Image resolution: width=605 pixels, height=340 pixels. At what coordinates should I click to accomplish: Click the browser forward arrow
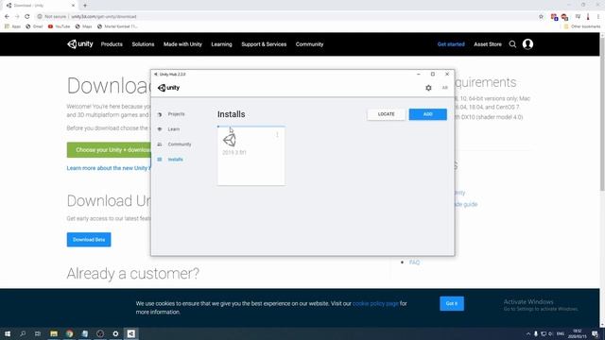coord(17,17)
